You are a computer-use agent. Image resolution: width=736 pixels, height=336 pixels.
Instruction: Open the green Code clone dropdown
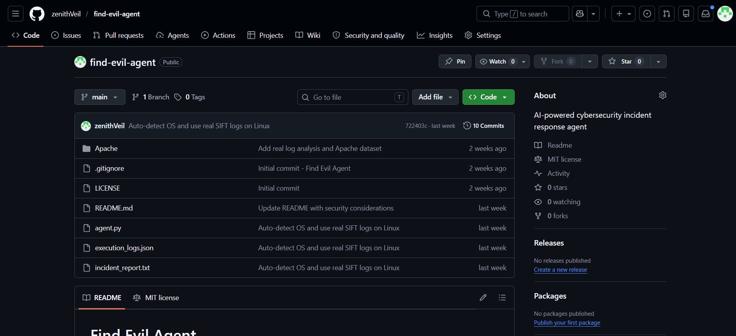[x=488, y=97]
